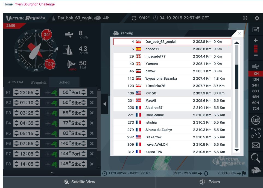Increase the P7 angle 144° Port stepper

[x=84, y=152]
